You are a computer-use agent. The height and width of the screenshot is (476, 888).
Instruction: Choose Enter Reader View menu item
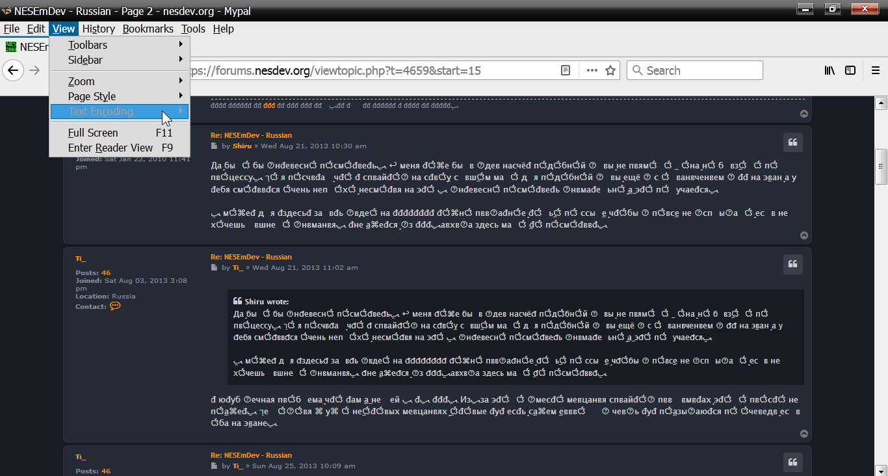tap(120, 148)
